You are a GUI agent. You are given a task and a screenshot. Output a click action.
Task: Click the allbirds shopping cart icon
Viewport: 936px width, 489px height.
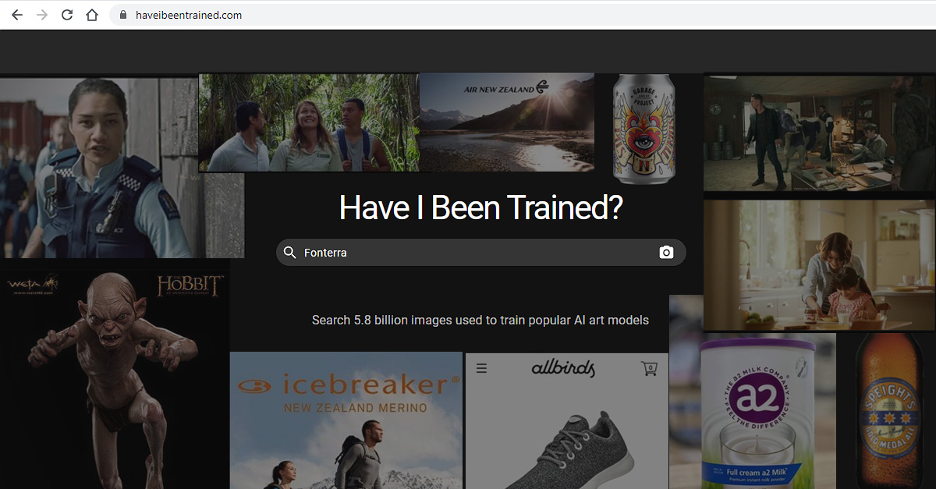click(649, 368)
